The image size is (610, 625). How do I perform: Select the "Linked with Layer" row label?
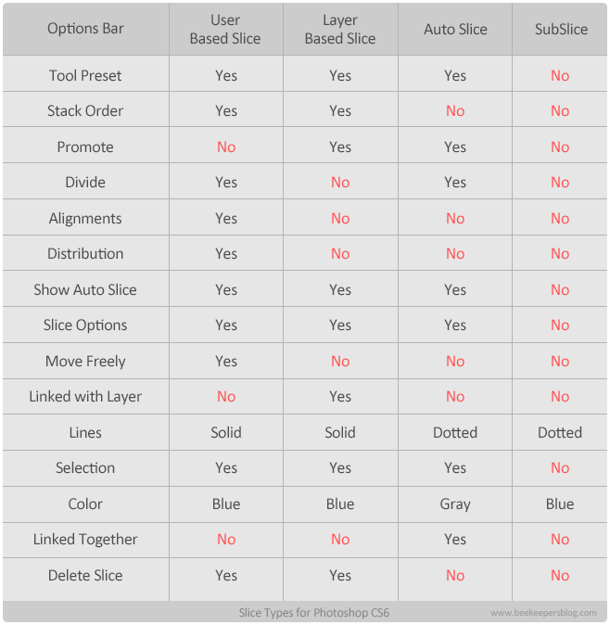pos(85,397)
